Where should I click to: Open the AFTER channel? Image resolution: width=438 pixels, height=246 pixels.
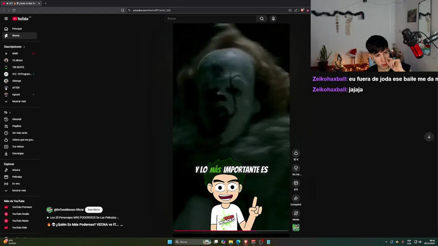tap(20, 88)
